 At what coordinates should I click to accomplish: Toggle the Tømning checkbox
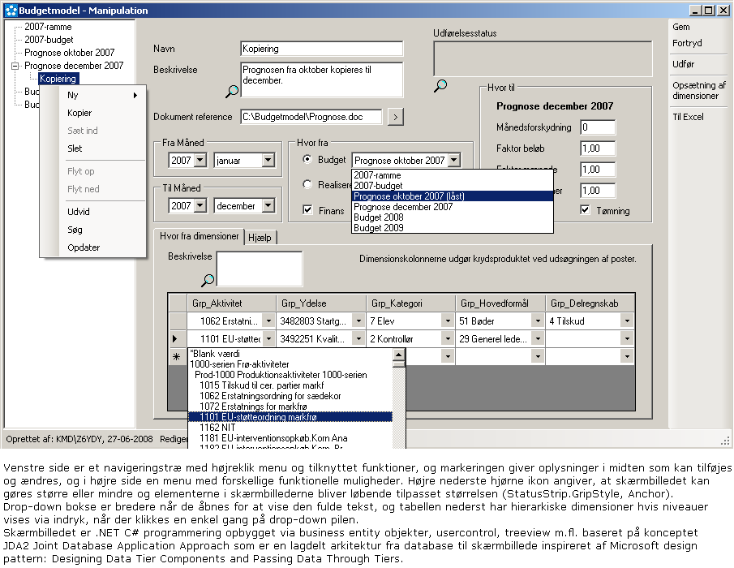pos(585,209)
